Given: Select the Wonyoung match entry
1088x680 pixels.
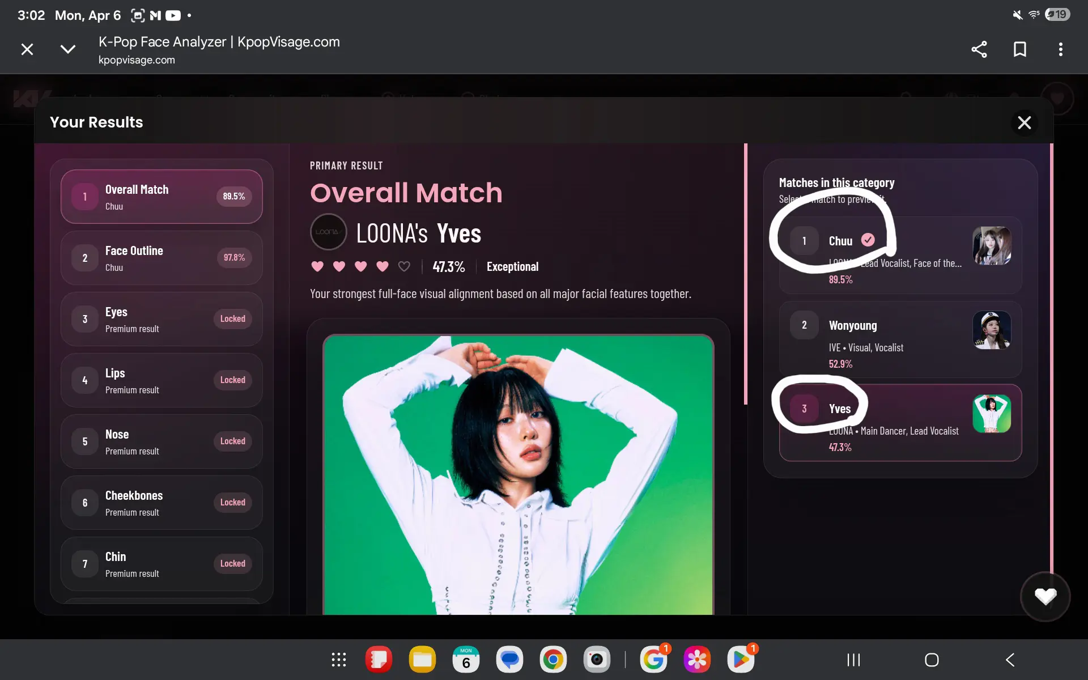Looking at the screenshot, I should tap(900, 339).
